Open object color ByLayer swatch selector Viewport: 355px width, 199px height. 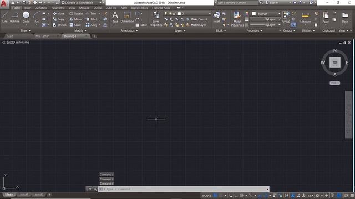tap(266, 14)
